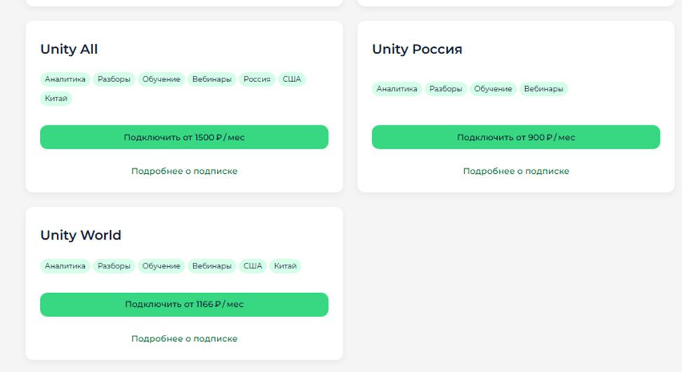Image resolution: width=682 pixels, height=372 pixels.
Task: Select the Россия tag in Unity All card
Action: (x=257, y=79)
